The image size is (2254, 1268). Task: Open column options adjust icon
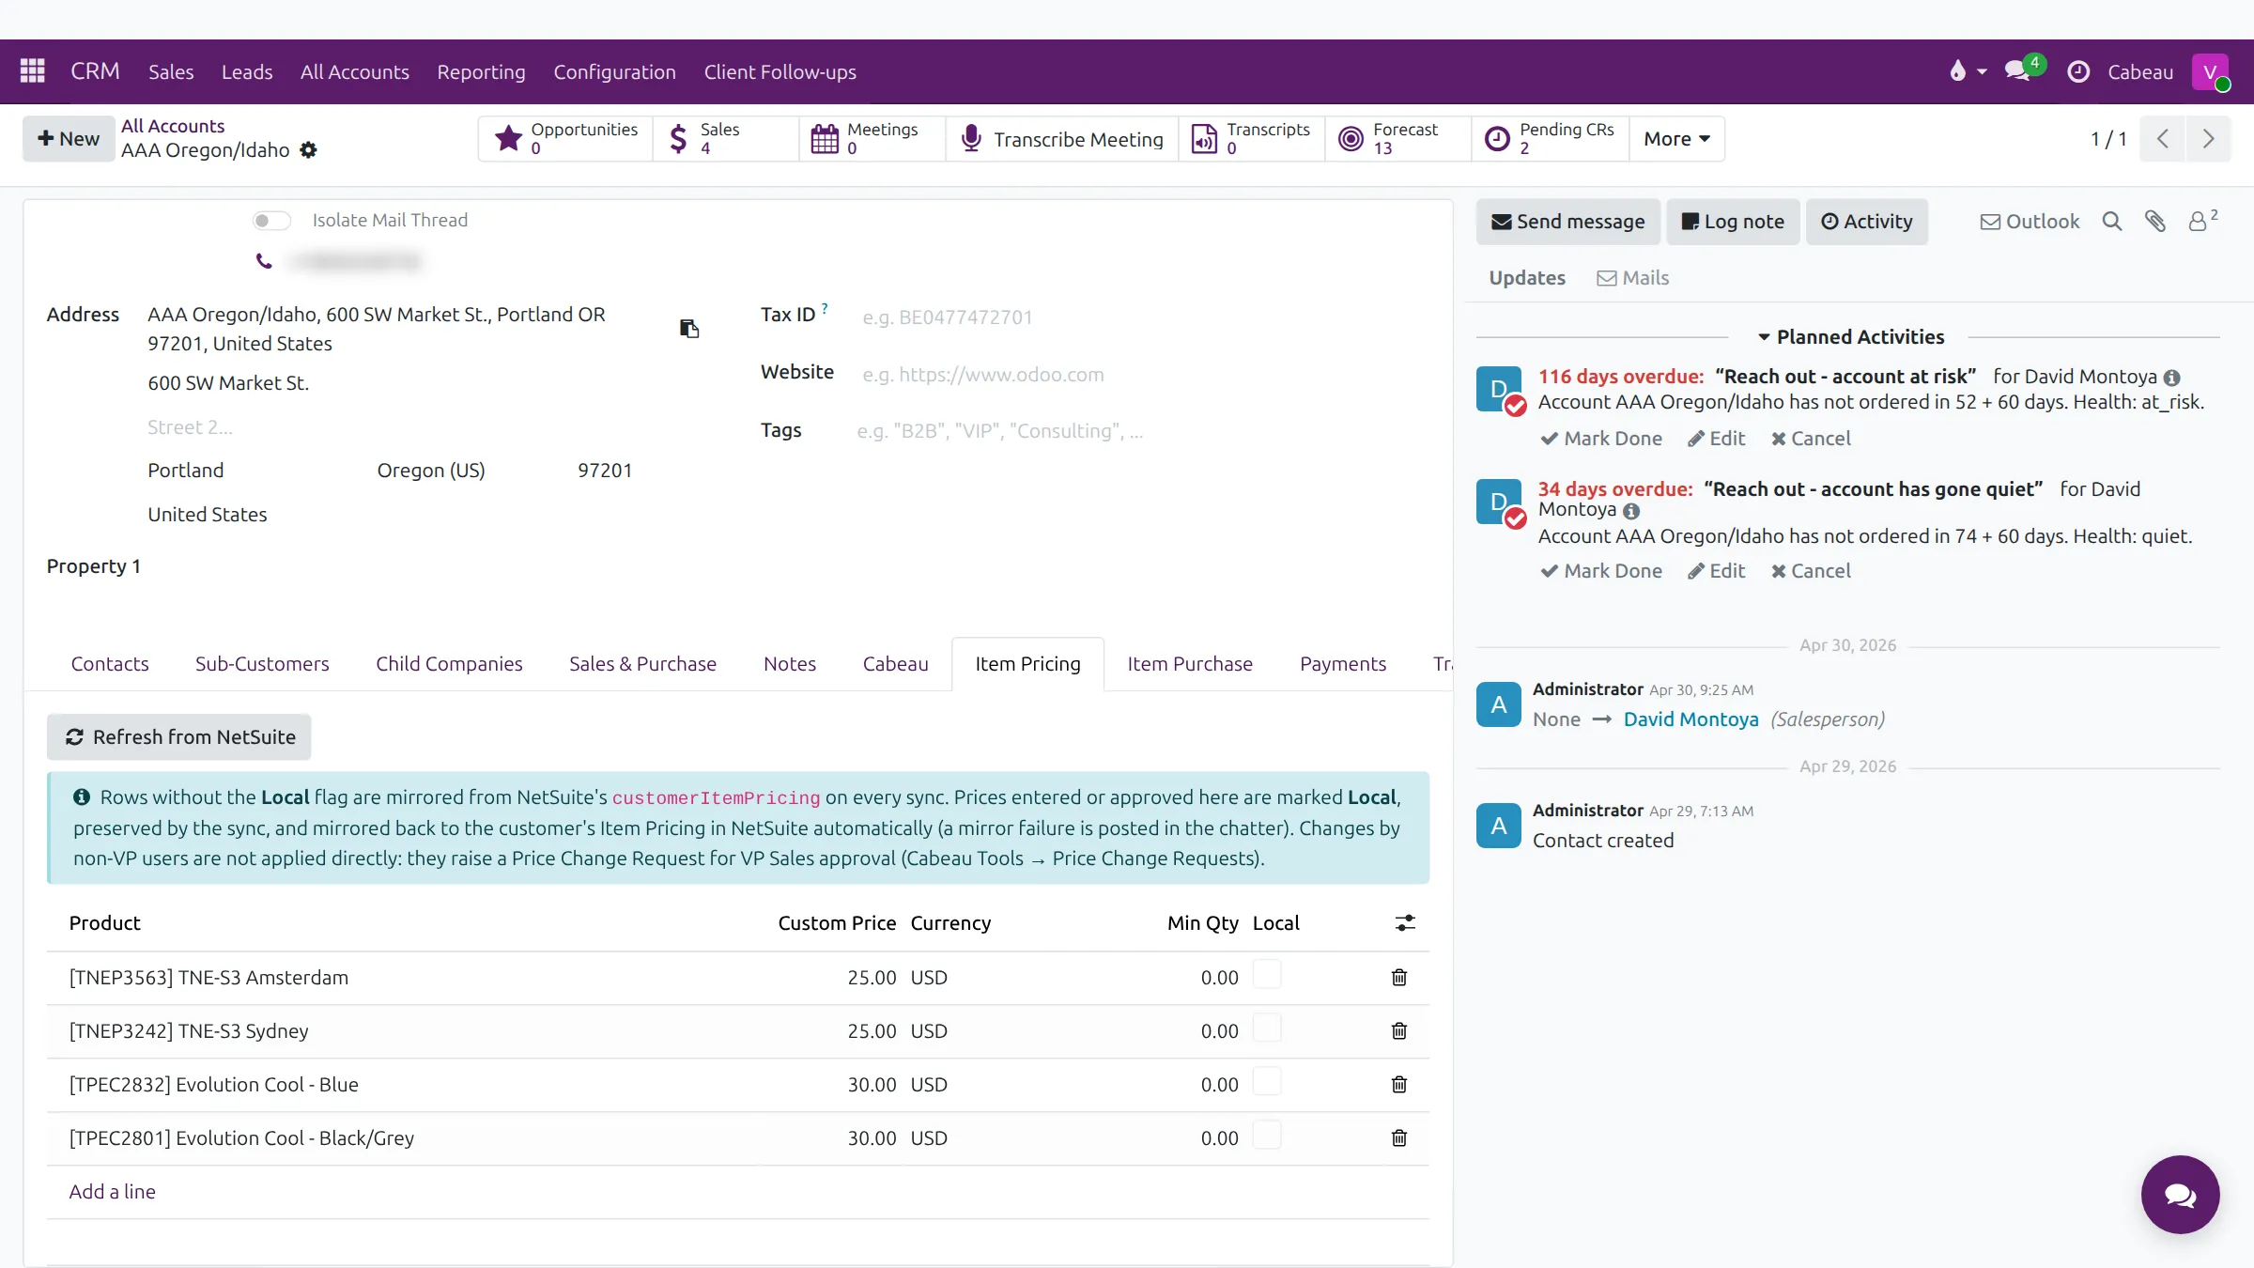pyautogui.click(x=1405, y=923)
